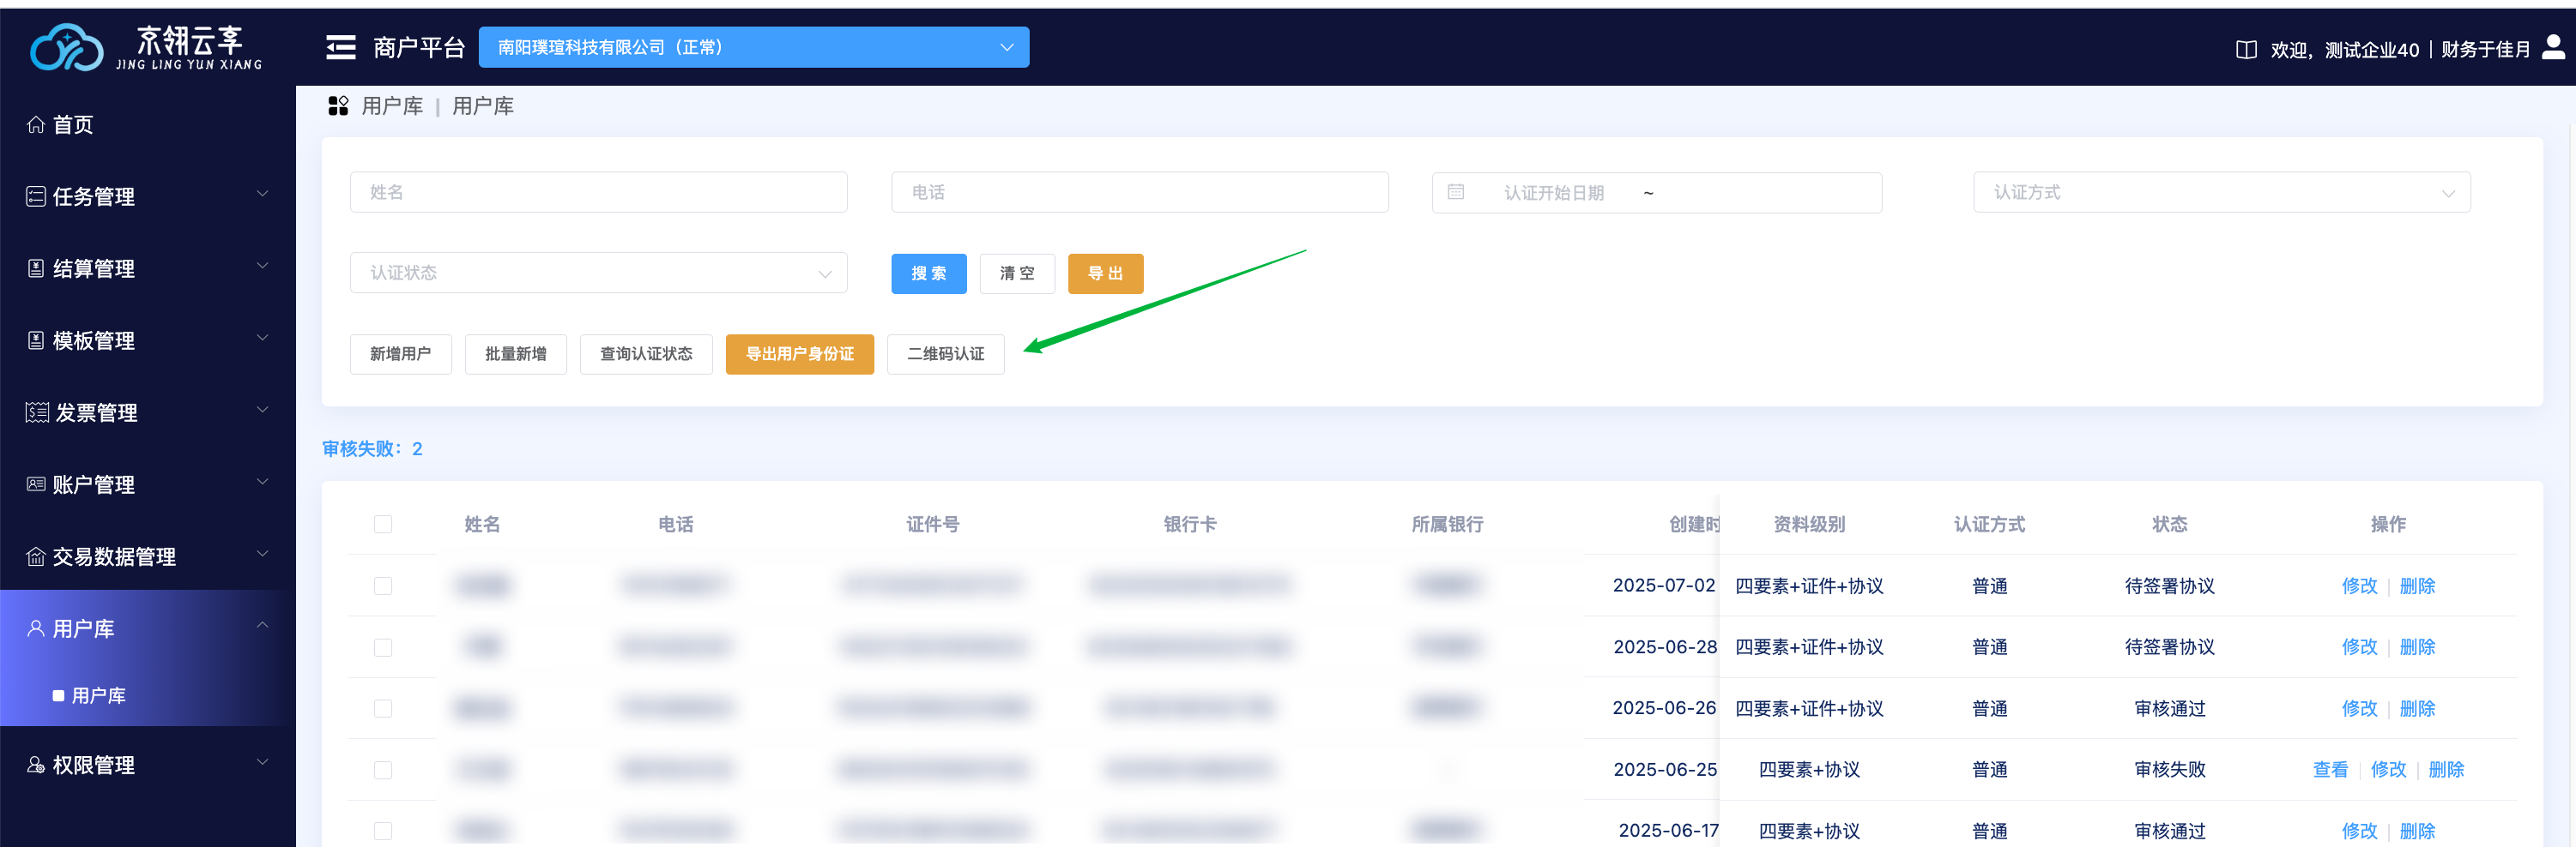The width and height of the screenshot is (2576, 847).
Task: Click 查看 link for the 审核失败 row
Action: click(x=2329, y=770)
